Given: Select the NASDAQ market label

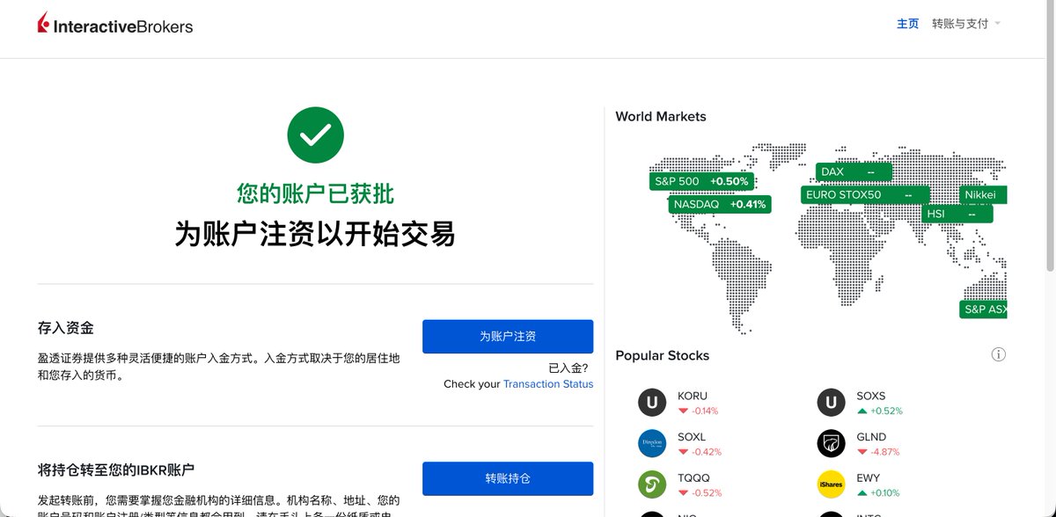Looking at the screenshot, I should point(720,205).
